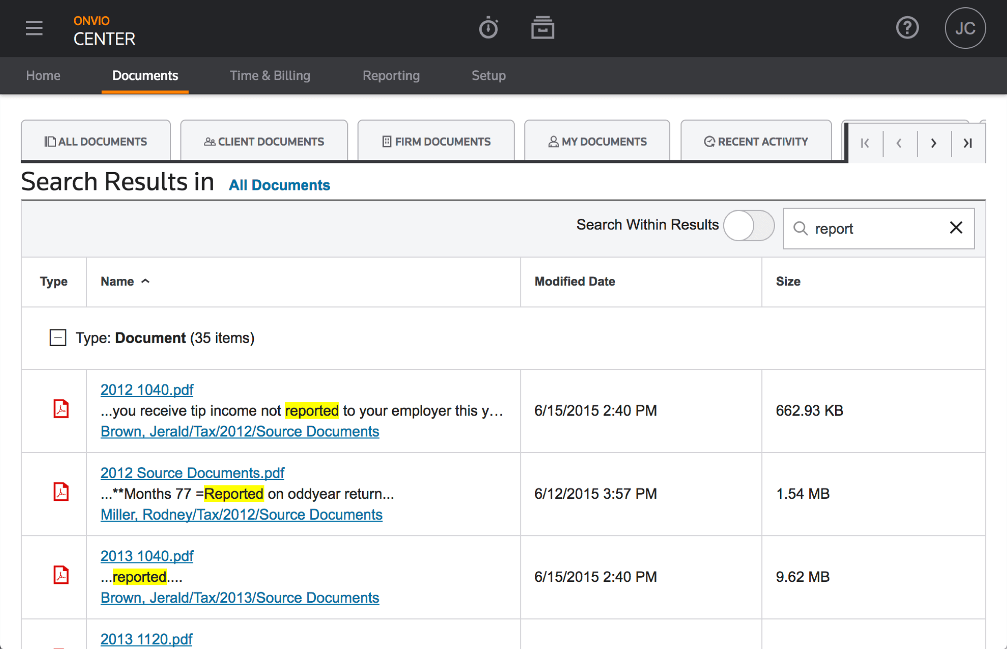Viewport: 1007px width, 649px height.
Task: Click the Type column header
Action: pyautogui.click(x=53, y=281)
